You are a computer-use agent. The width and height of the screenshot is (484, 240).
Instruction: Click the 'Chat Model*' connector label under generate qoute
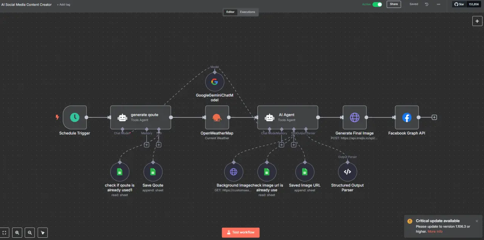[123, 133]
